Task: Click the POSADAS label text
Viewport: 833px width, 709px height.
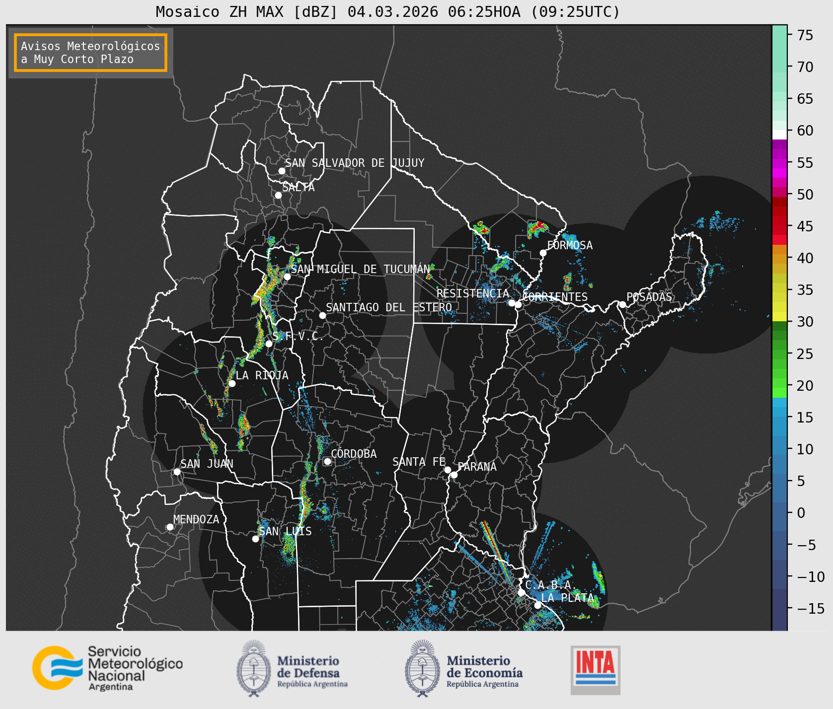Action: 649,297
